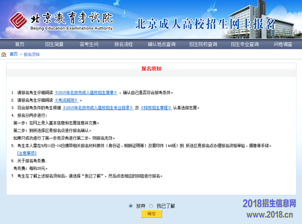Open the 《考试规则》 link
This screenshot has width=302, height=224.
pos(66,100)
